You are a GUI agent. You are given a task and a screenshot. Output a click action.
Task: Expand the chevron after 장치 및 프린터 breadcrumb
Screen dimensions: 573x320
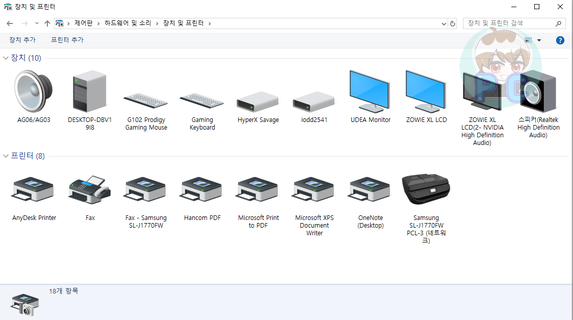coord(210,23)
